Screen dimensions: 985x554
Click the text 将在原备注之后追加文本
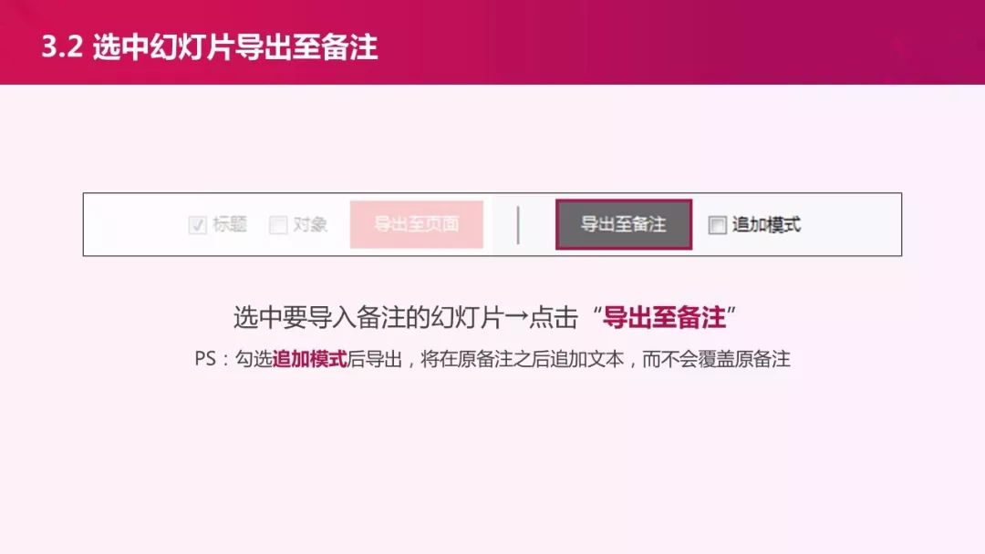tap(522, 359)
